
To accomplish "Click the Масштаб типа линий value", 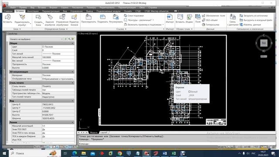I will tap(58, 57).
